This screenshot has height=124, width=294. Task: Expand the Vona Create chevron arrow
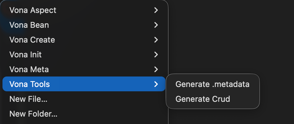click(x=156, y=40)
